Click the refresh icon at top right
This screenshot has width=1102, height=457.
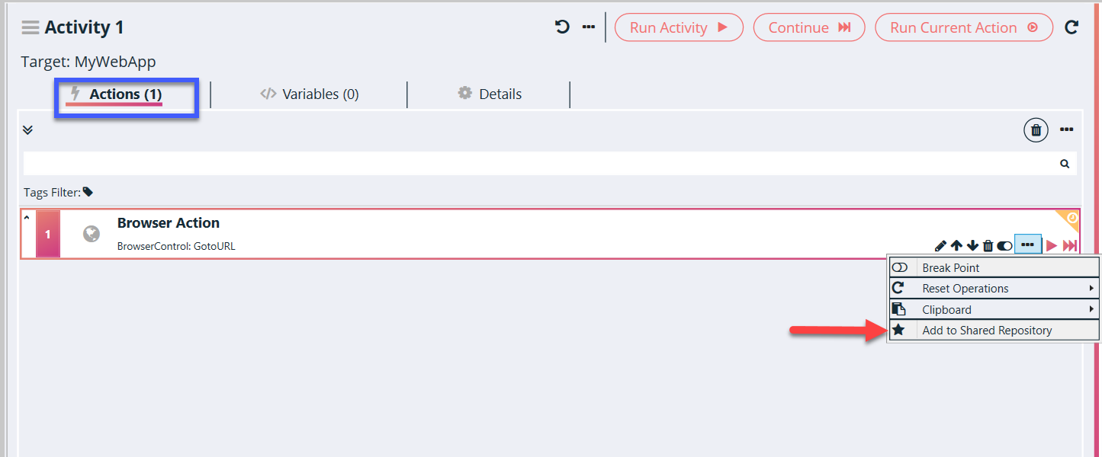(x=1071, y=27)
